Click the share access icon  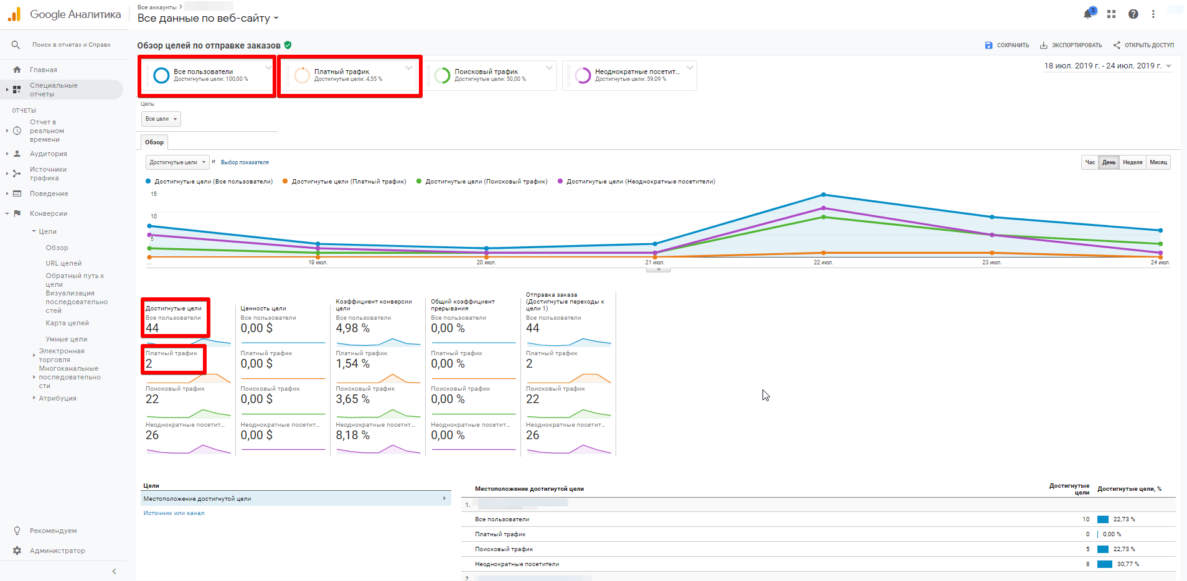[x=1117, y=45]
